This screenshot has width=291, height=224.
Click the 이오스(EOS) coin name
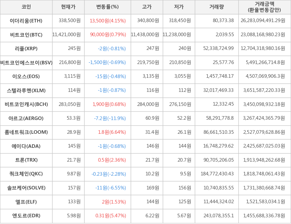click(26, 76)
